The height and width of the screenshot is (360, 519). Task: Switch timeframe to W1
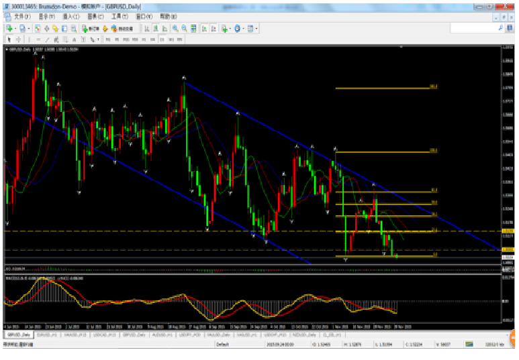[171, 40]
